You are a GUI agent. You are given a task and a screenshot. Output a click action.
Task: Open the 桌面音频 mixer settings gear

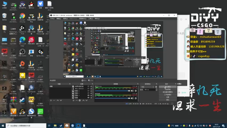click(x=136, y=98)
